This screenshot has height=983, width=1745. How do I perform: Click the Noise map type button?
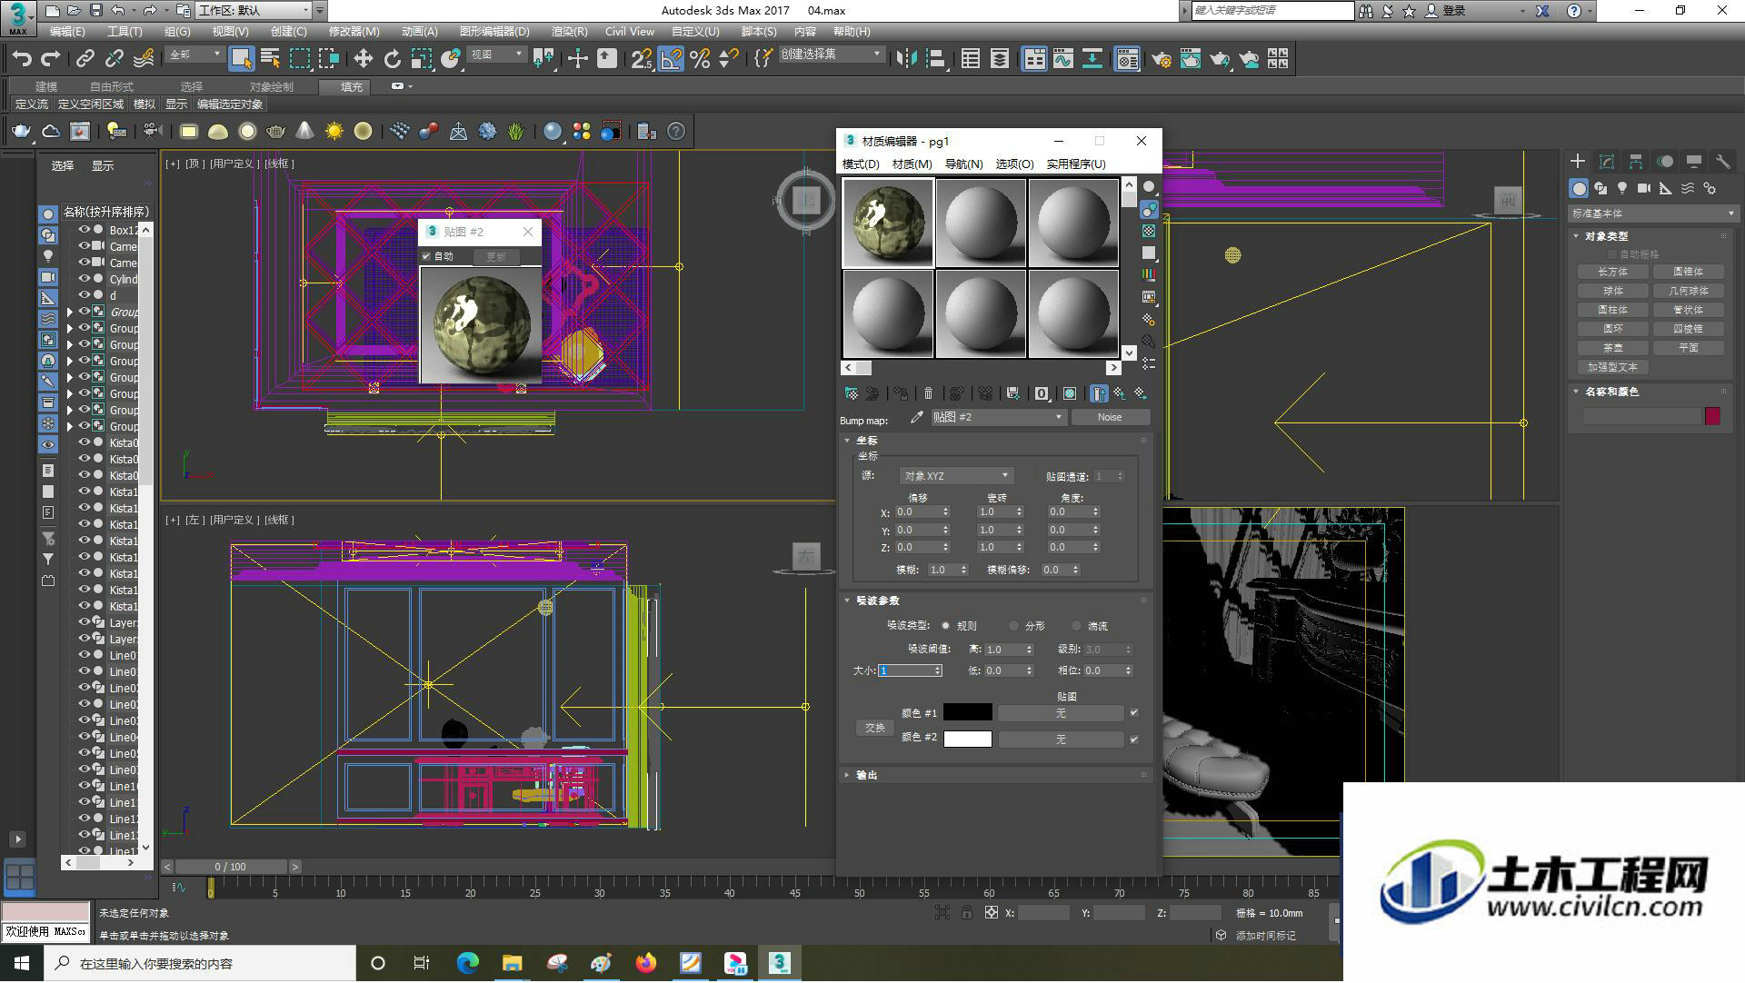pyautogui.click(x=1110, y=417)
